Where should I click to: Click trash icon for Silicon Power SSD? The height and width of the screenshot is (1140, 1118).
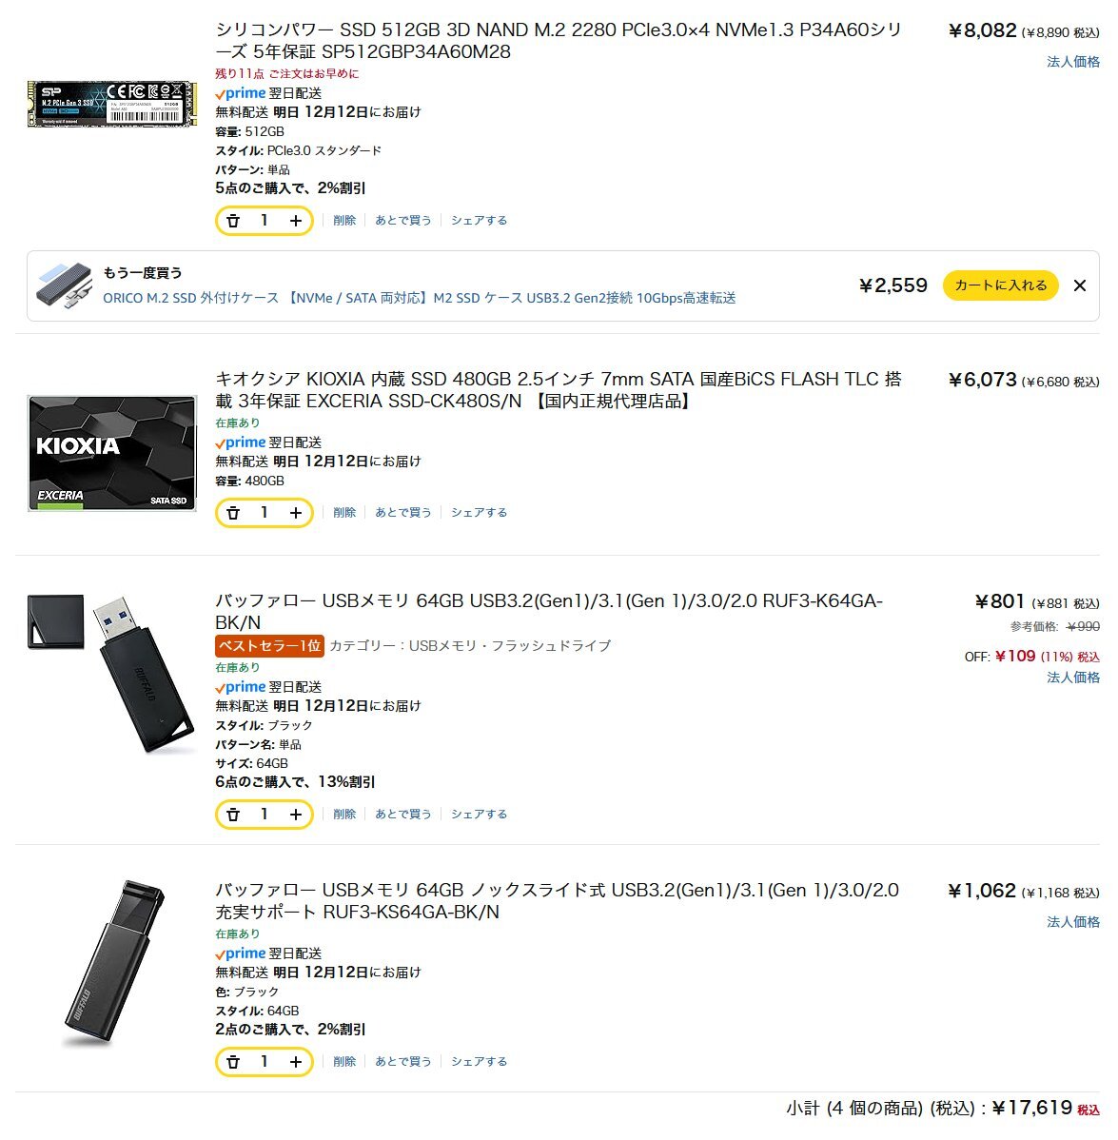click(232, 221)
